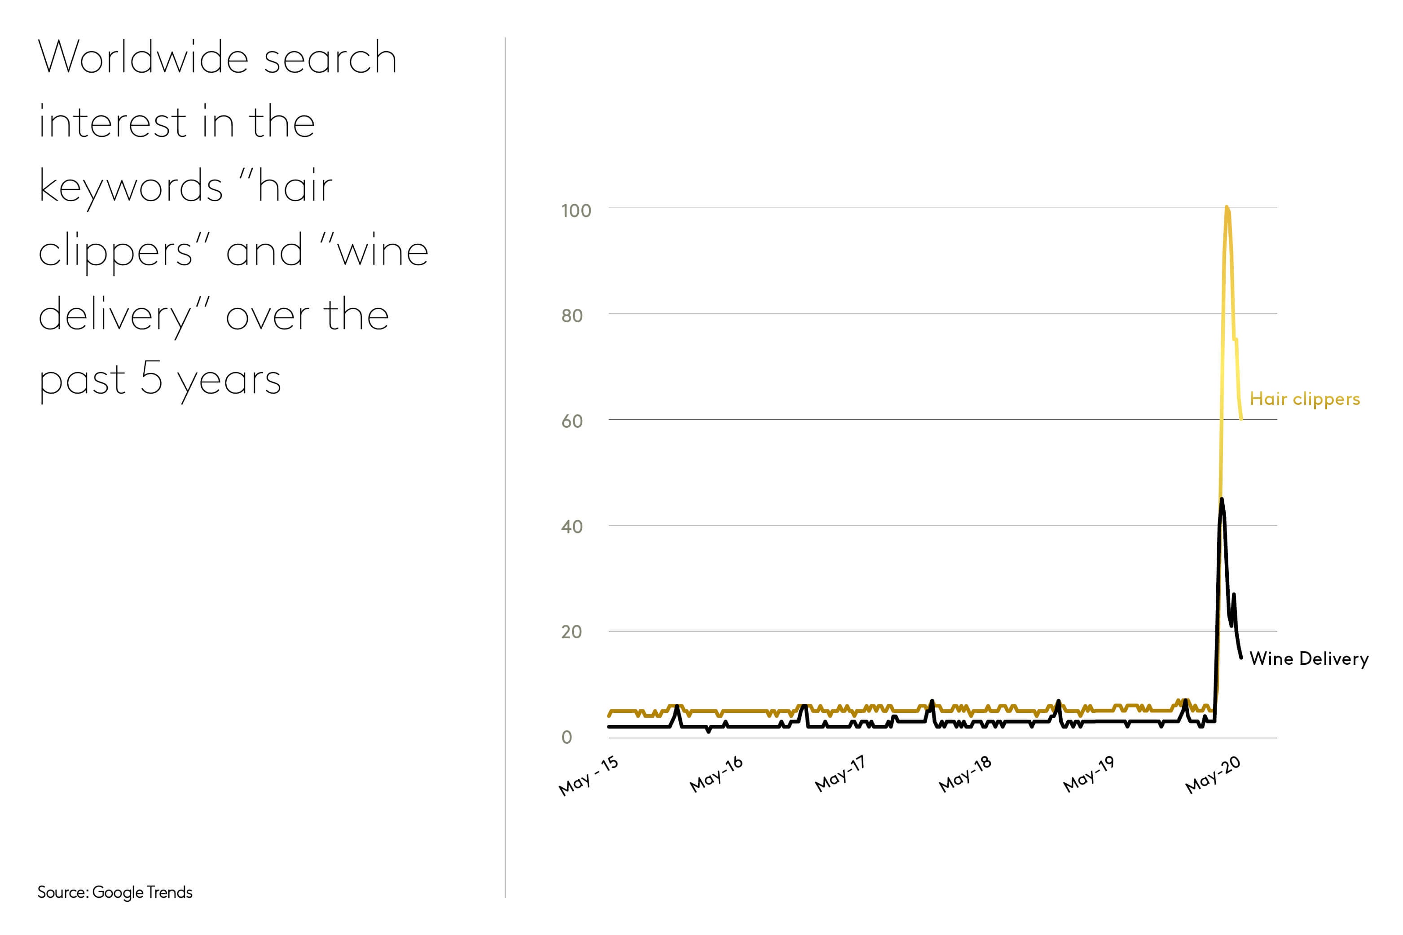Viewport: 1403px width, 935px height.
Task: Click the 100 y-axis value label
Action: (x=576, y=211)
